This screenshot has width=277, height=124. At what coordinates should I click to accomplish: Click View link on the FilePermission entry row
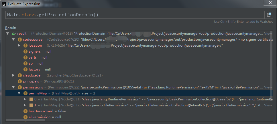click(x=268, y=105)
